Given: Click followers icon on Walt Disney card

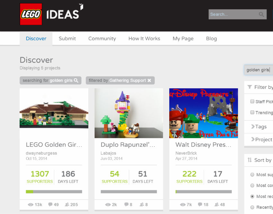Looking at the screenshot, I should pos(216,204).
